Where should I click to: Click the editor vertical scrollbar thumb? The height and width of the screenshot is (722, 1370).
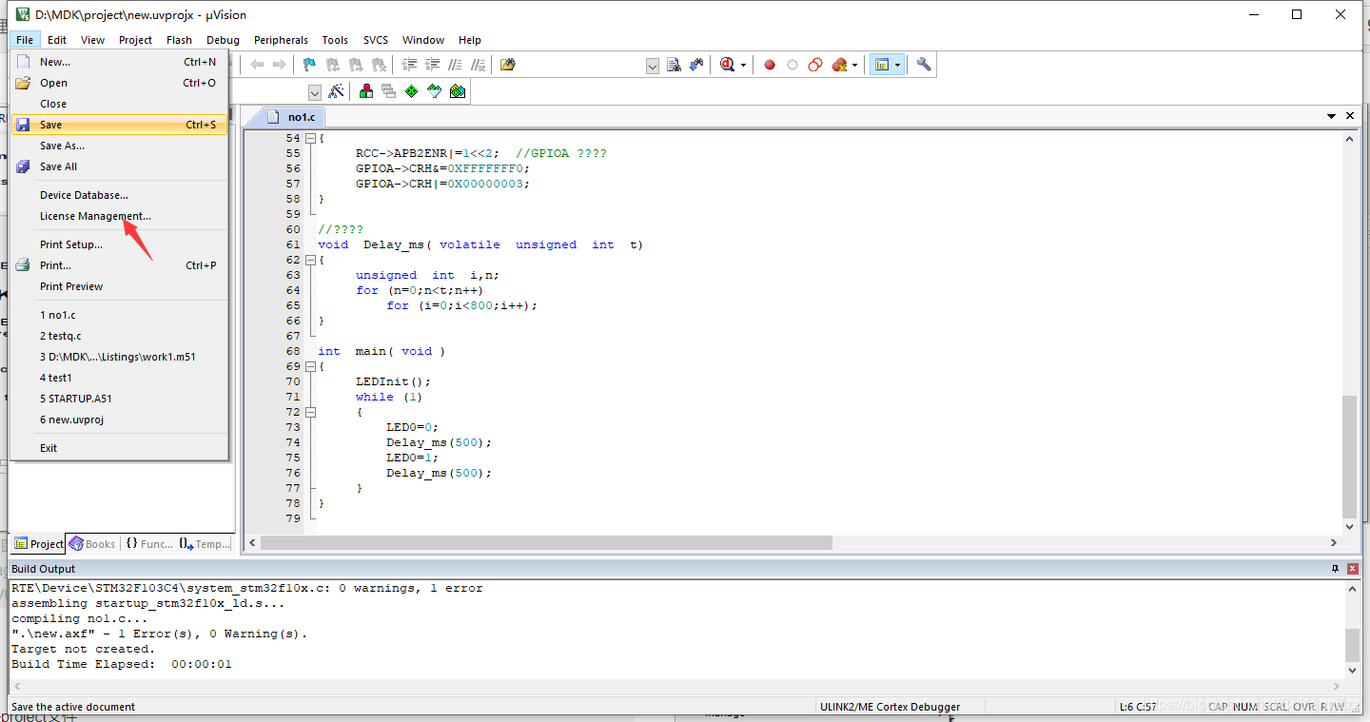pos(1349,456)
